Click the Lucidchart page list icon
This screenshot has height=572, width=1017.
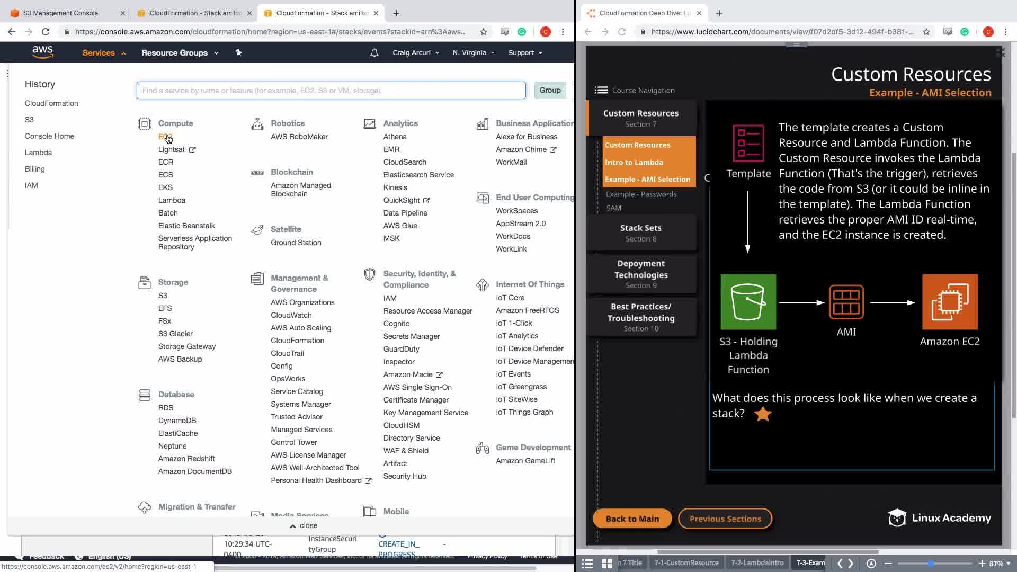(x=587, y=563)
